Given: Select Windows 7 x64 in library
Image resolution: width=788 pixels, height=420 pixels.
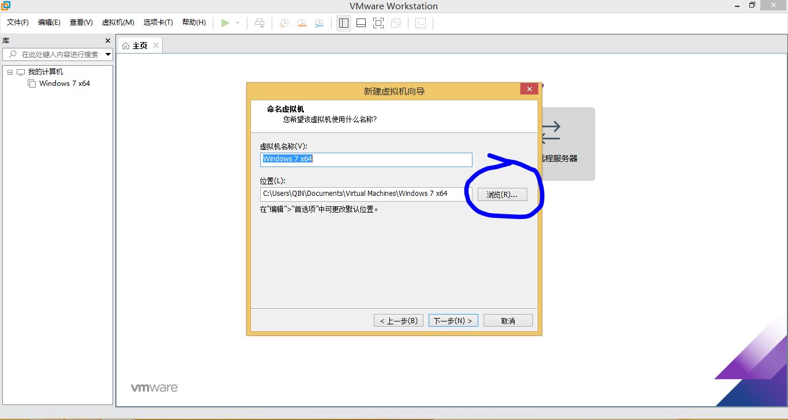Looking at the screenshot, I should pyautogui.click(x=64, y=84).
